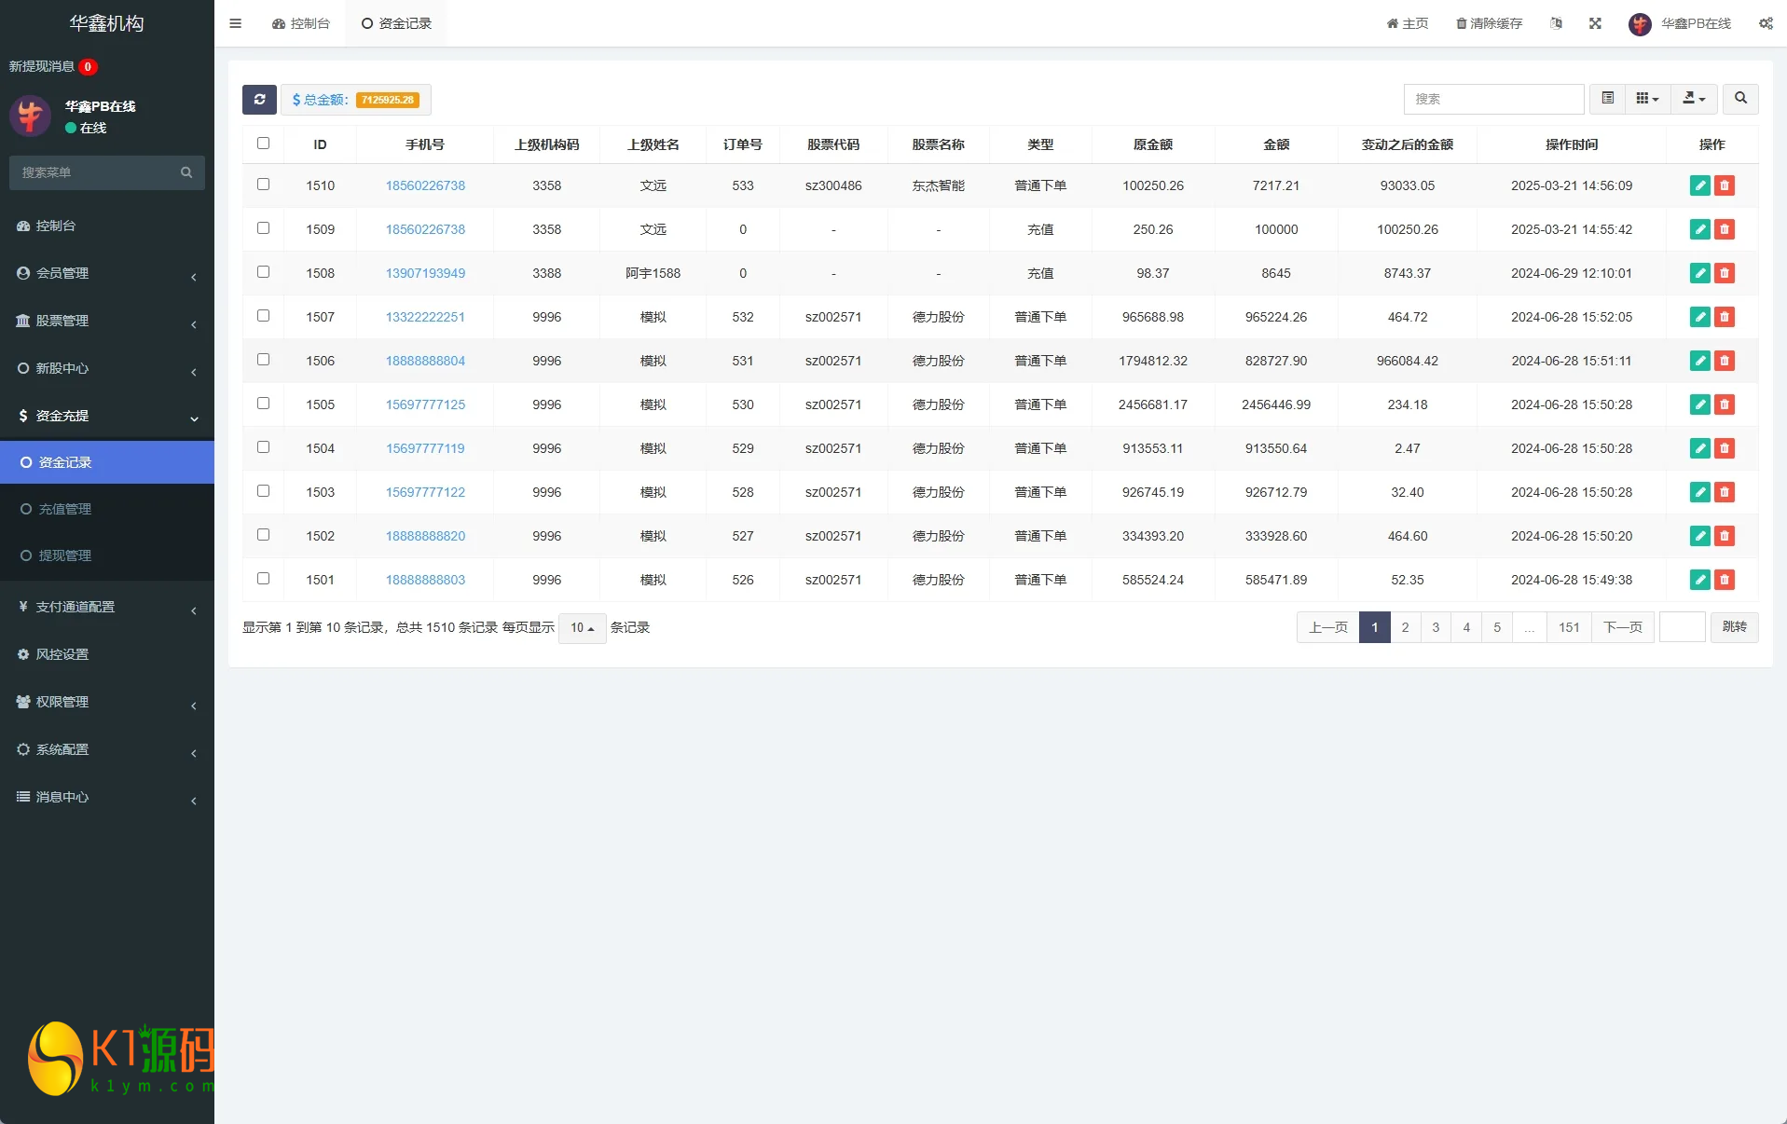Screen dimensions: 1787x1124
Task: Switch to the 控制台 tab
Action: click(301, 23)
